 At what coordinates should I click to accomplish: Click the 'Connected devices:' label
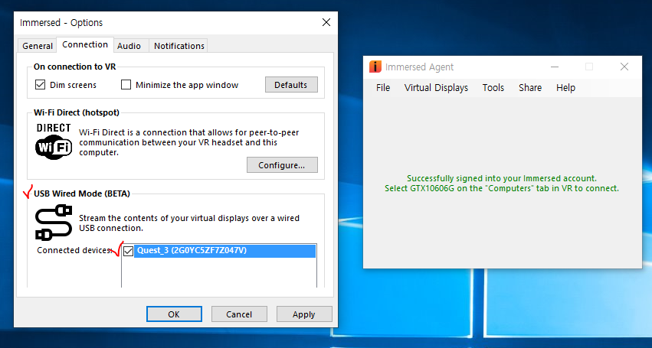[x=74, y=250]
